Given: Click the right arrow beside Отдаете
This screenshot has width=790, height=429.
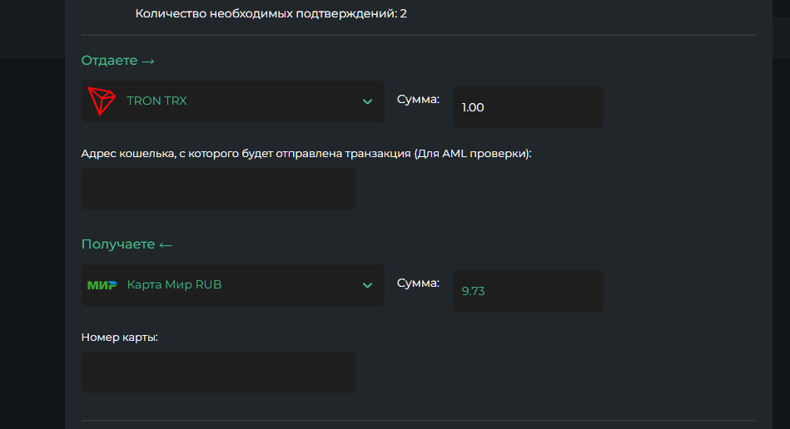Looking at the screenshot, I should point(148,61).
